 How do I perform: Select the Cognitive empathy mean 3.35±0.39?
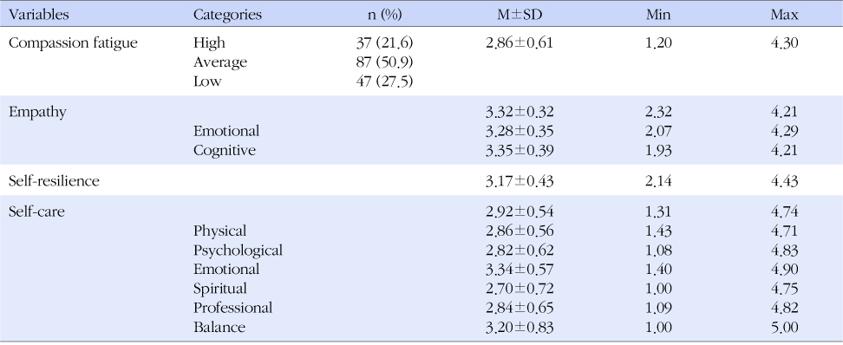point(520,151)
